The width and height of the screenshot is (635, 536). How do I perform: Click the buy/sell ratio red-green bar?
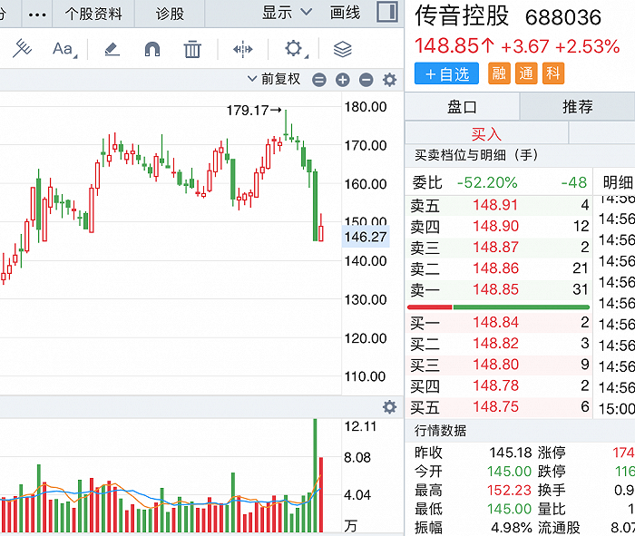pos(498,307)
